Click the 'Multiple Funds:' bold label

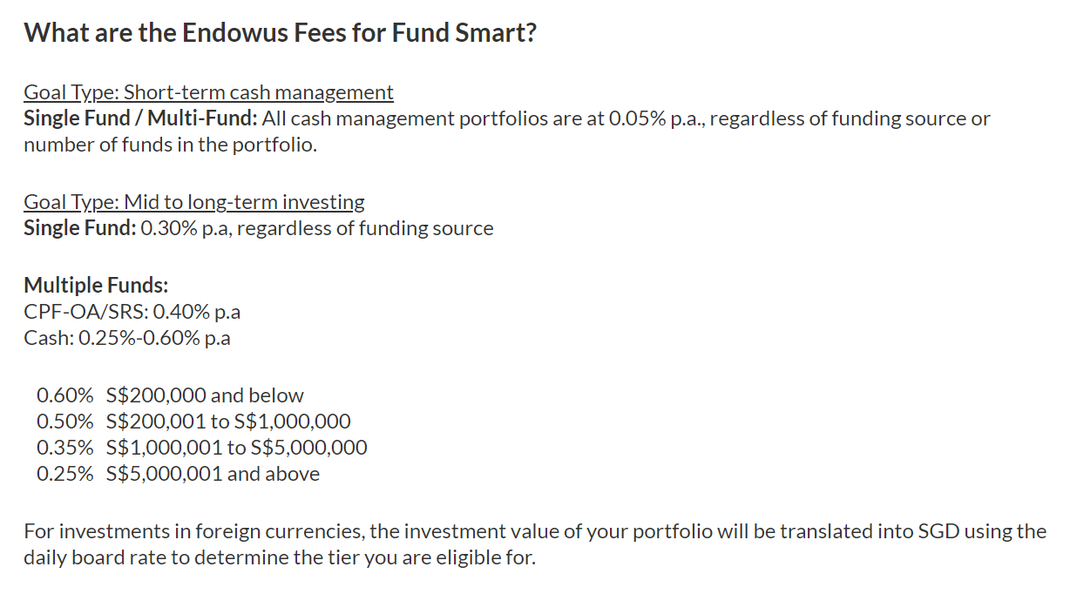click(x=96, y=285)
